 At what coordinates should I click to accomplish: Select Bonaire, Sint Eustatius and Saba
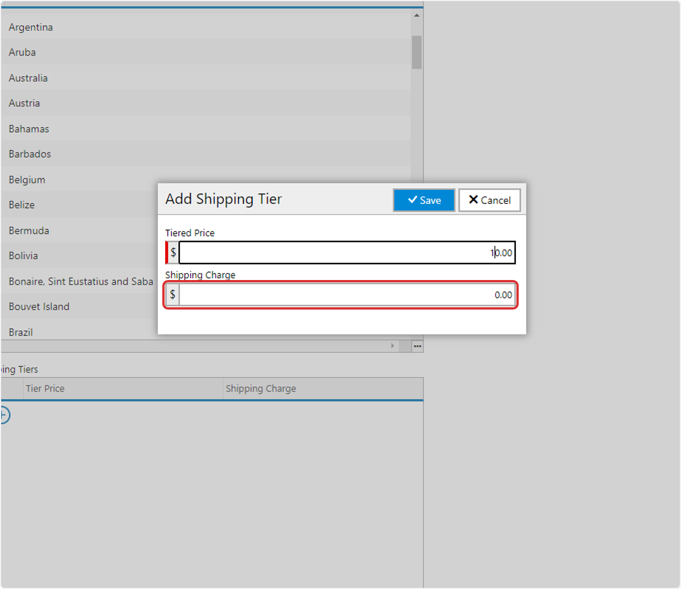(79, 281)
